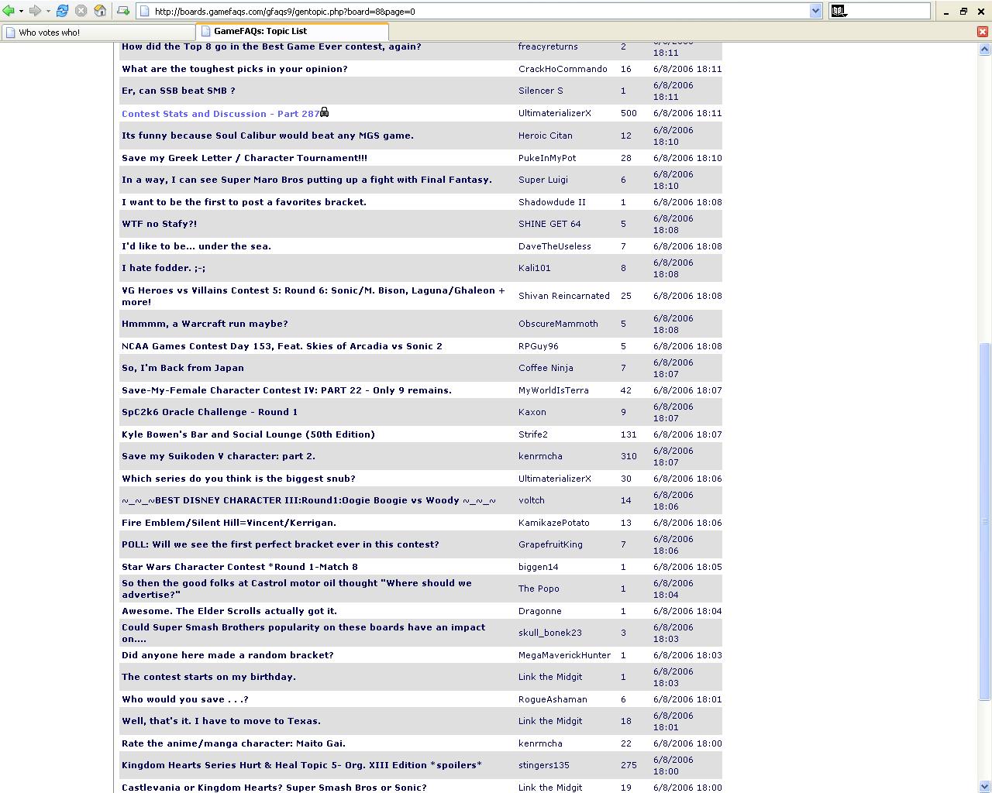Select the 'GameFAQs: Topic List' tab
Screen dimensions: 992x793
(x=292, y=31)
